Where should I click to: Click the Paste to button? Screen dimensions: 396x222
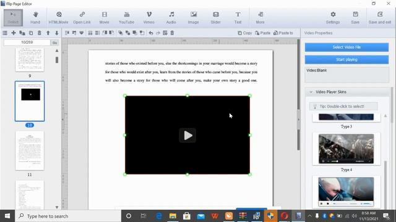(283, 33)
